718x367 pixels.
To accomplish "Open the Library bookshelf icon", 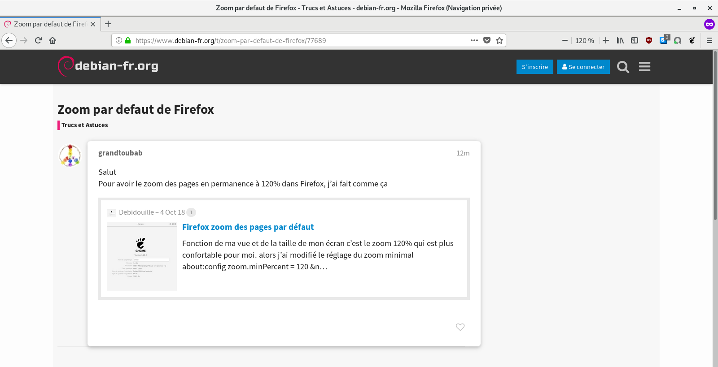I will [620, 40].
